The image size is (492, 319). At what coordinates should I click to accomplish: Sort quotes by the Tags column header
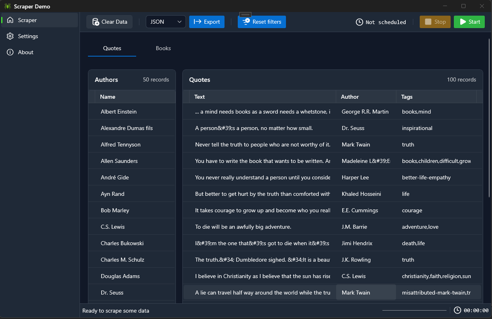point(436,97)
